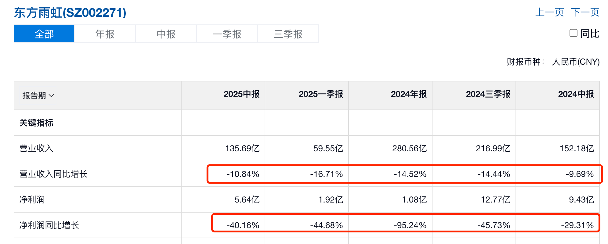Click the 营业收入 row label
This screenshot has height=244, width=608.
tap(36, 149)
